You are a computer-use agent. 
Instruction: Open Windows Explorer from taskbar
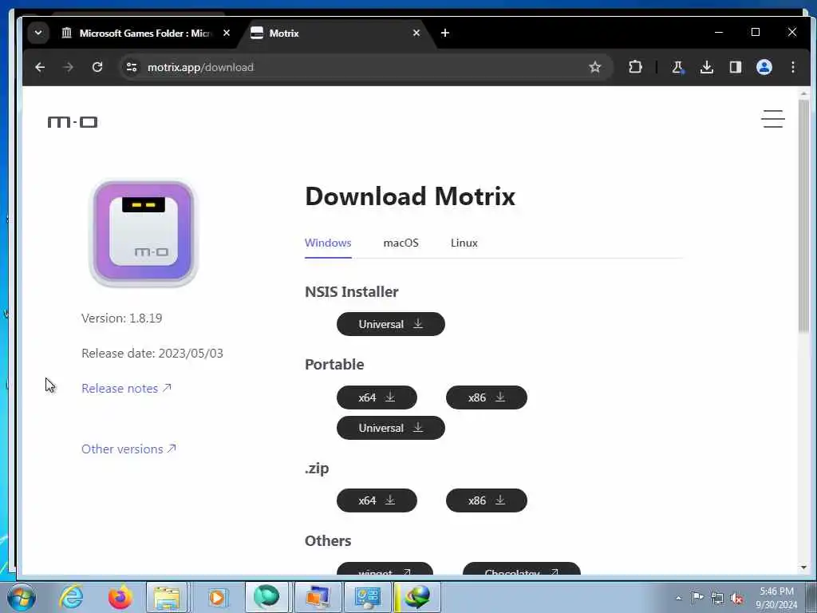[x=167, y=597]
